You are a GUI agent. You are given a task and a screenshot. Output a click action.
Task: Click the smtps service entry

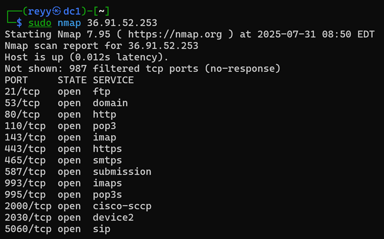click(107, 161)
